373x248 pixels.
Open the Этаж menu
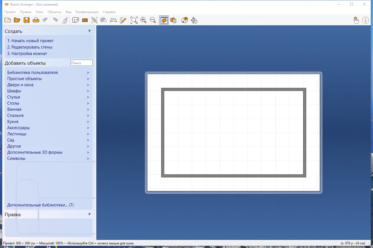click(39, 12)
